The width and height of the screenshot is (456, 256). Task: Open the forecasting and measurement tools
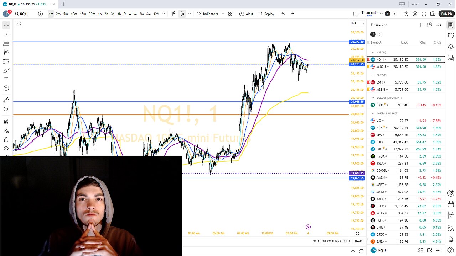[x=6, y=61]
